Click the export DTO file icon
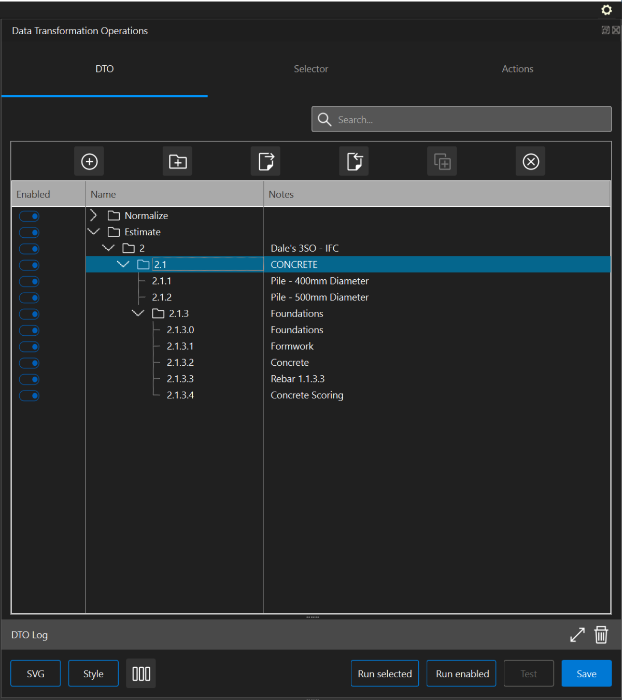622x700 pixels. tap(266, 162)
